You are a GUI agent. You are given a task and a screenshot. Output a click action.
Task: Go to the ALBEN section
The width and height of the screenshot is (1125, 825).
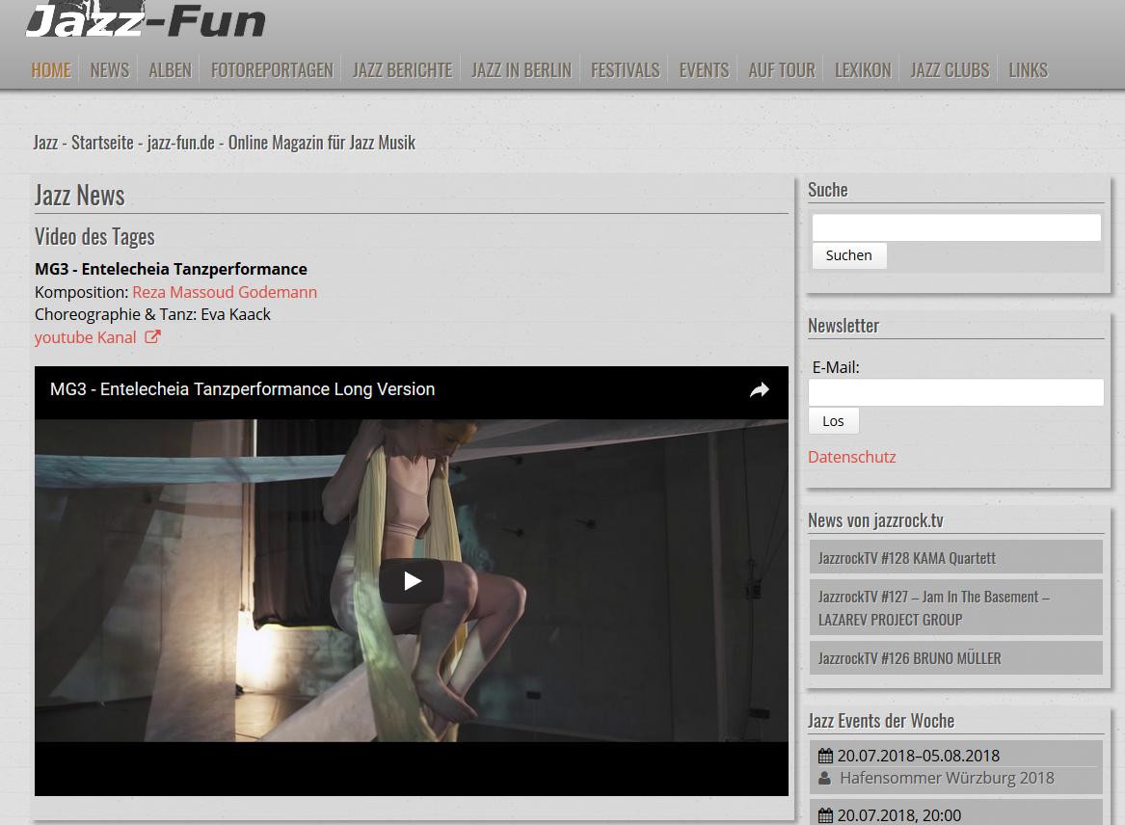[x=170, y=69]
